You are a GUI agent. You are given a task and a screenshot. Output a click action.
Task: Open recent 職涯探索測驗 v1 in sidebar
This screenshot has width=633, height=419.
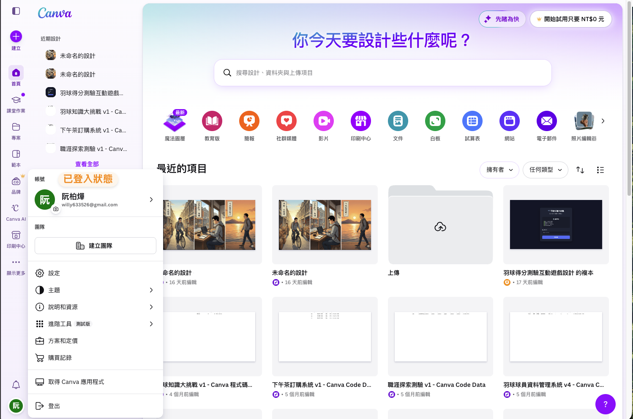tap(87, 149)
